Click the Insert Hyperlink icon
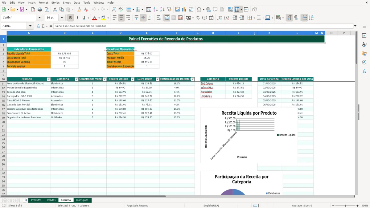 (208, 10)
